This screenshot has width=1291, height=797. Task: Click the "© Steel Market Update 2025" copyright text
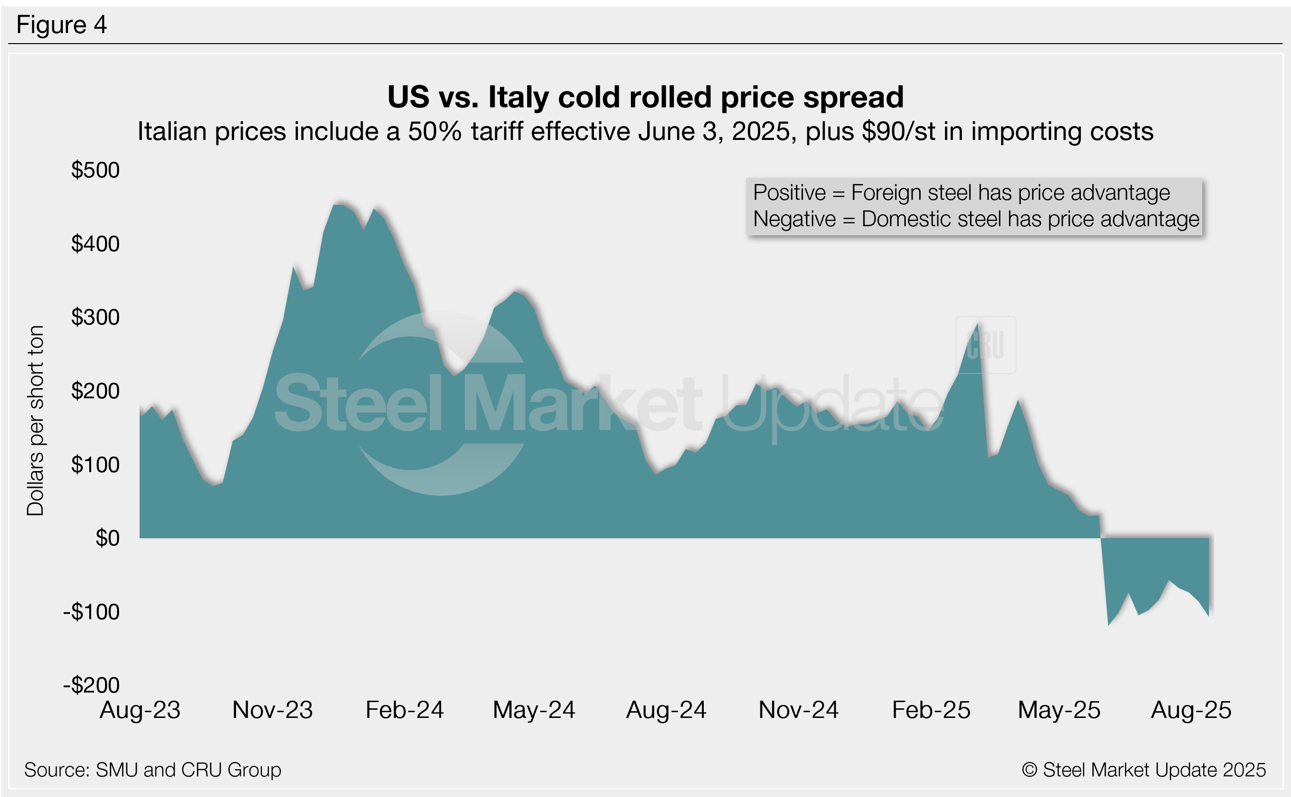[x=1143, y=770]
